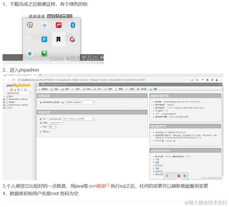
Task: Open Baidu Netdisk icon in the large tray popup
Action: 44,25
